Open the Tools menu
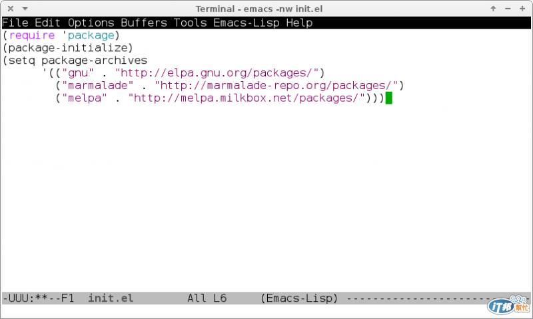533x319 pixels. tap(191, 23)
